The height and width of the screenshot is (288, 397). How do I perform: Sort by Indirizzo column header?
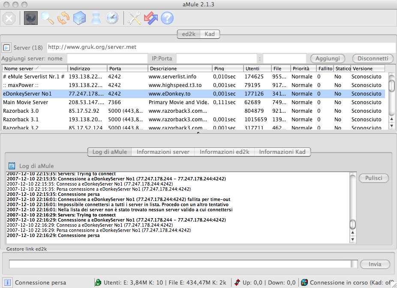coord(87,69)
